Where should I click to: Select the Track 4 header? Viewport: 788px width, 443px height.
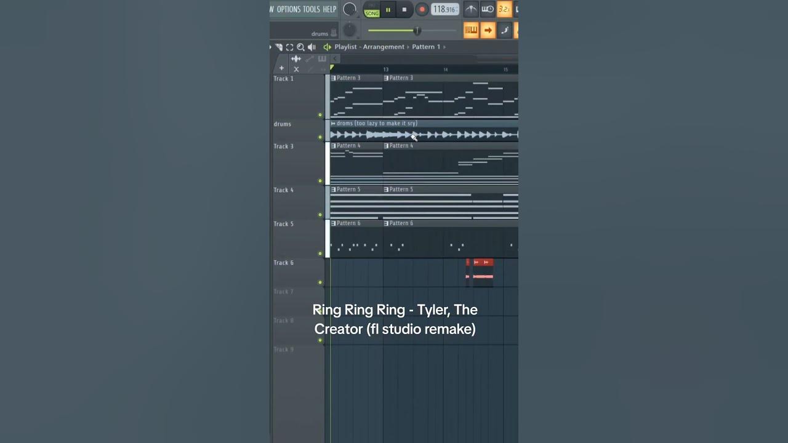click(298, 202)
